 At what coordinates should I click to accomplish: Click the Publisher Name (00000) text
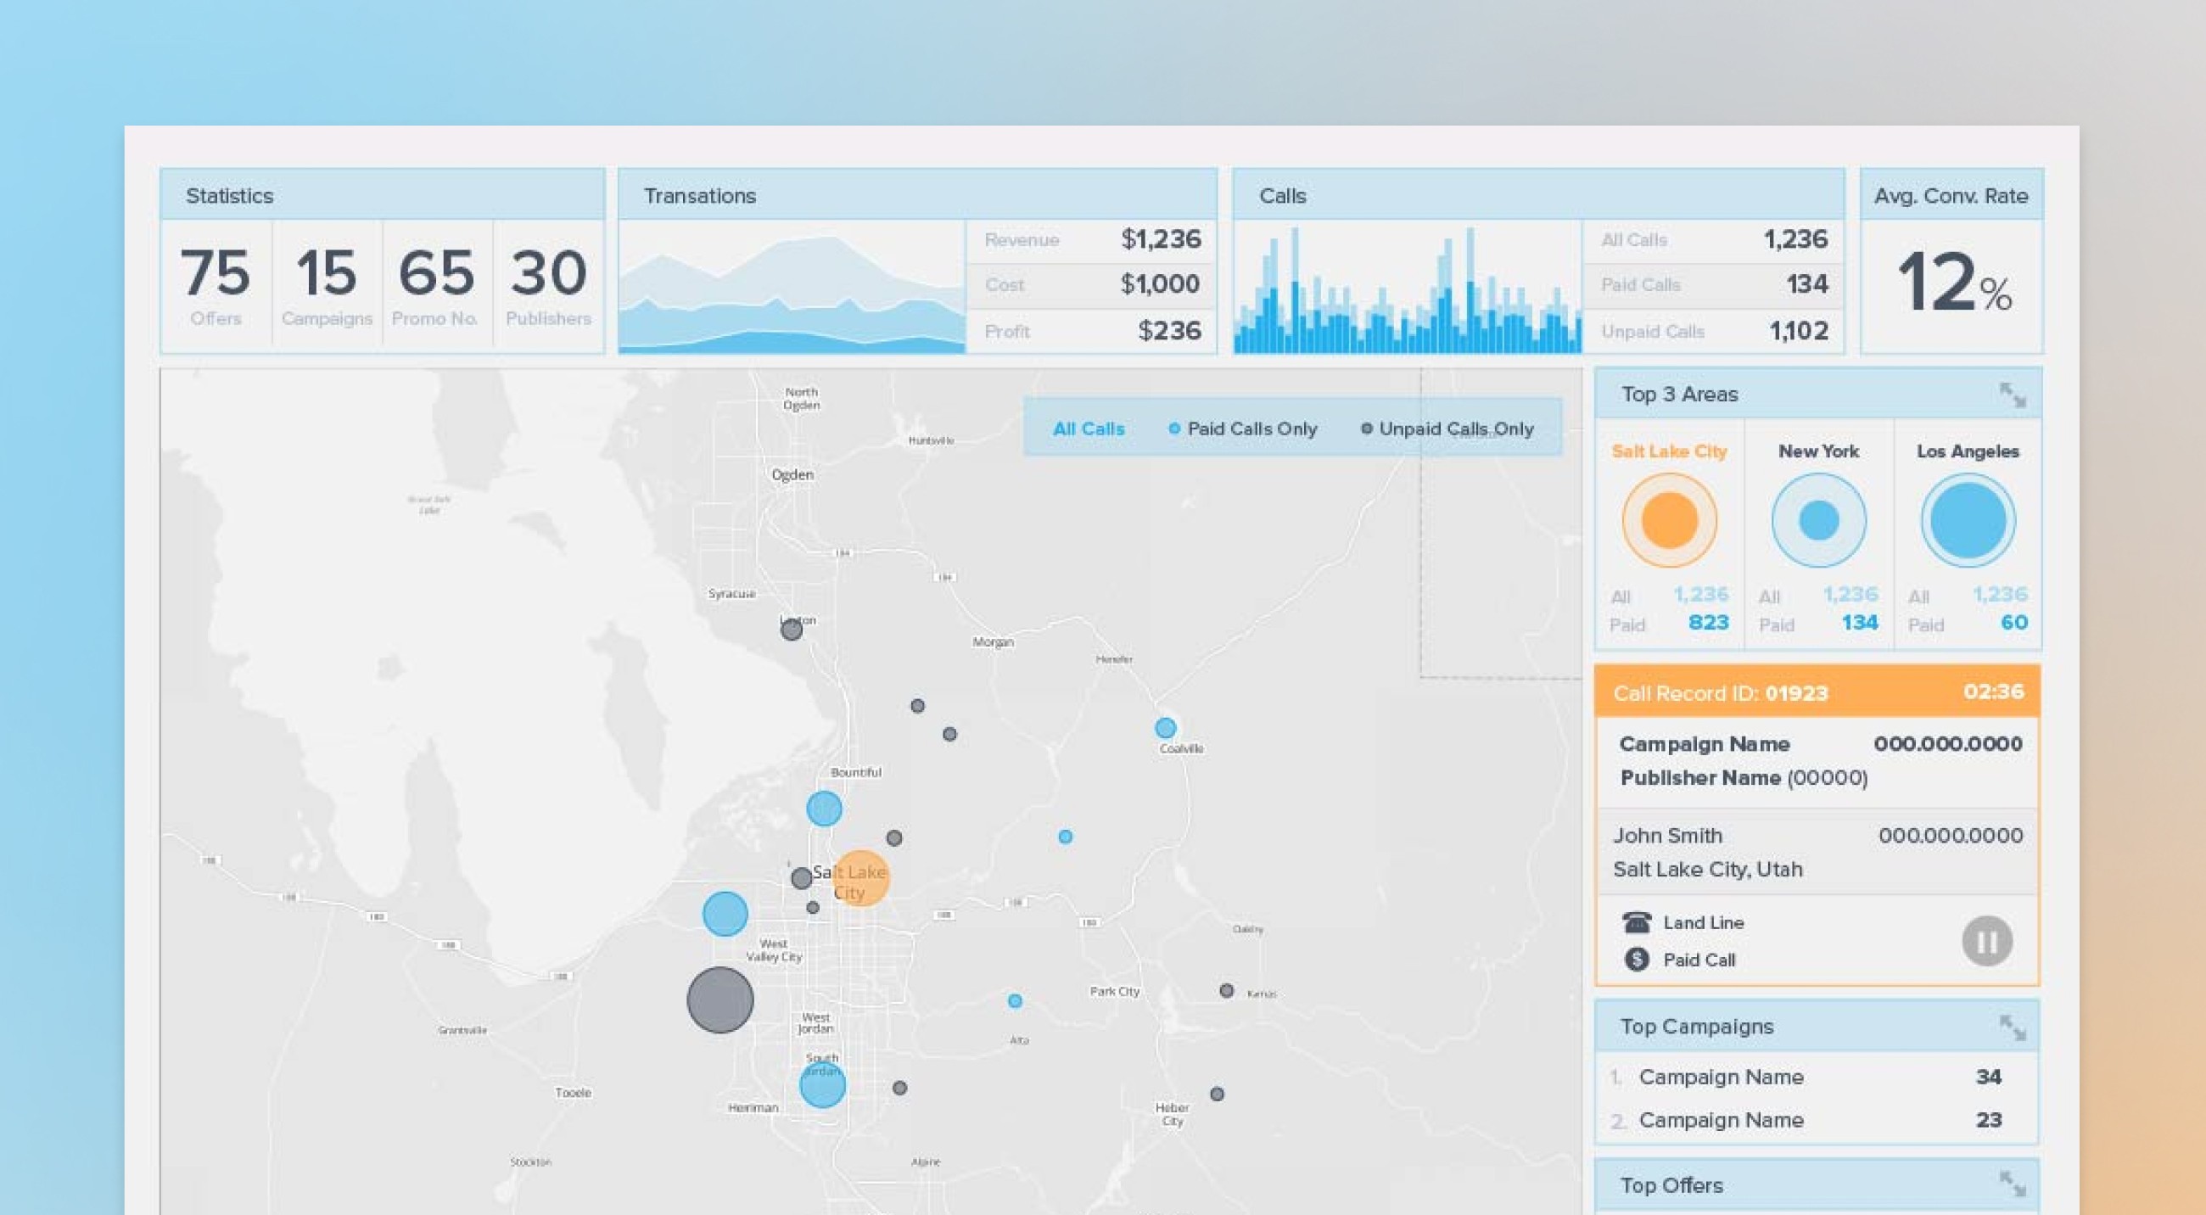1744,778
